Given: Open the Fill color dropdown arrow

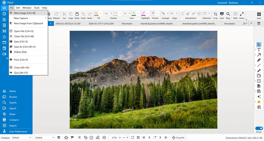Looking at the screenshot, I should click(x=101, y=13).
